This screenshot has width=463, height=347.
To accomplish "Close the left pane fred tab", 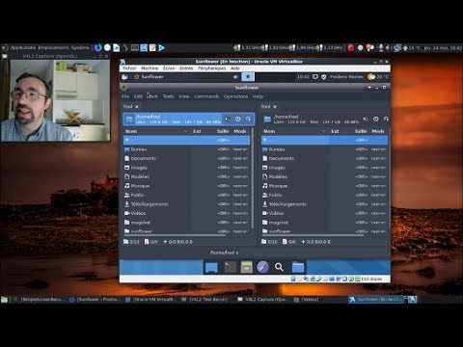I will 137,106.
